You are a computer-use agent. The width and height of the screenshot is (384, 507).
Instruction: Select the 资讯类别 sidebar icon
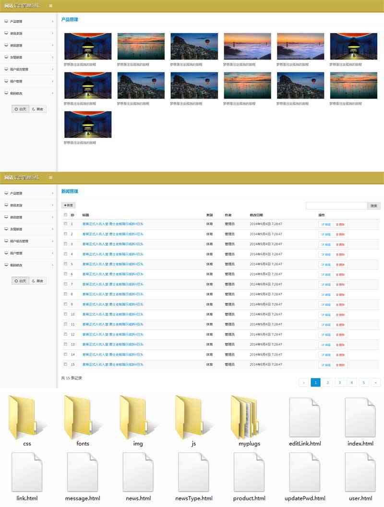[7, 33]
